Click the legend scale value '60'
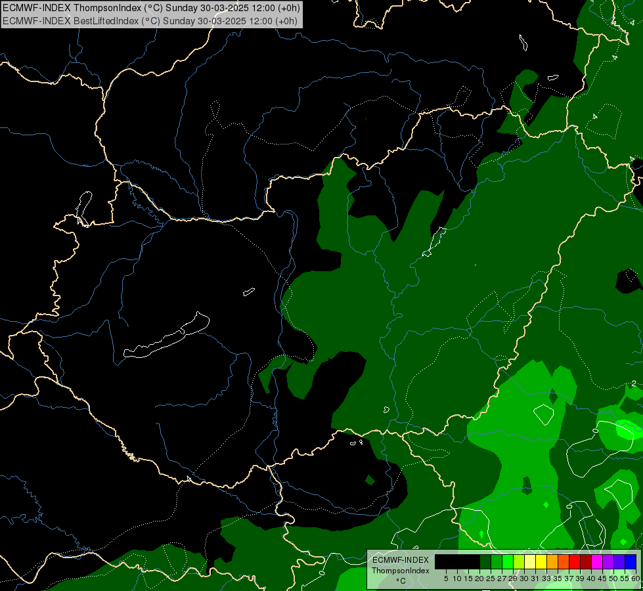Image resolution: width=643 pixels, height=591 pixels. coord(636,579)
